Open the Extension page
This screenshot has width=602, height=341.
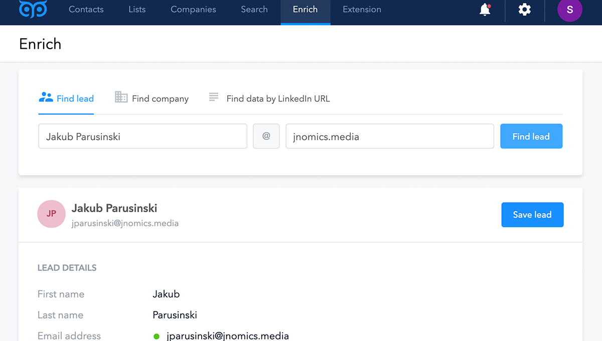point(362,10)
